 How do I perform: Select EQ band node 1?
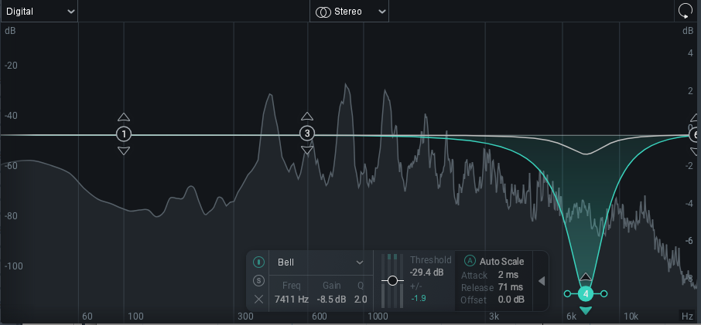[x=124, y=134]
